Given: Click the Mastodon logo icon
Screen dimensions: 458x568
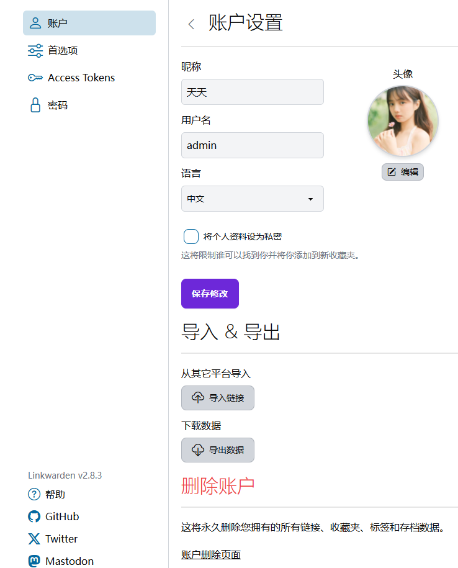Looking at the screenshot, I should [x=34, y=561].
